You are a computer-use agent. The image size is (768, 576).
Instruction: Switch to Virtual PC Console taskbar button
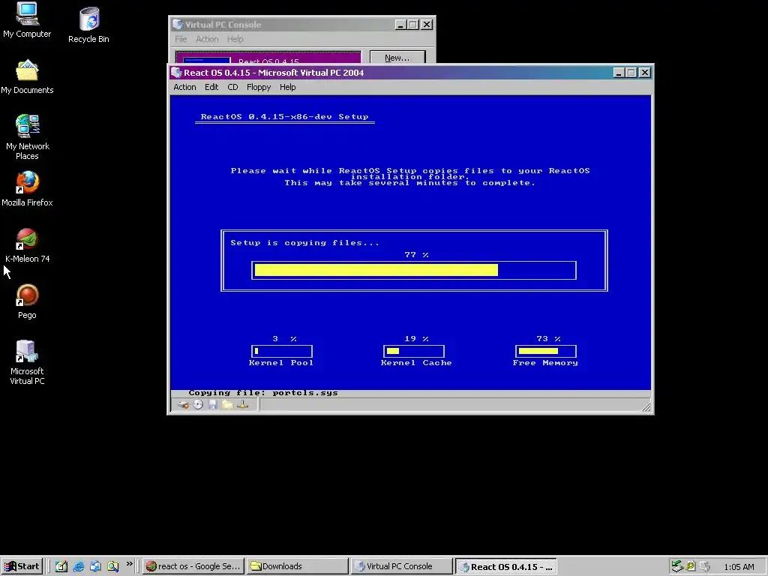401,566
